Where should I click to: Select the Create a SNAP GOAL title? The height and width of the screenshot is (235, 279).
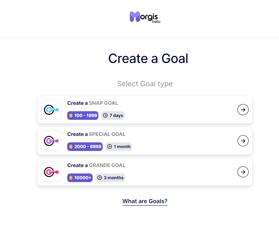pos(93,103)
